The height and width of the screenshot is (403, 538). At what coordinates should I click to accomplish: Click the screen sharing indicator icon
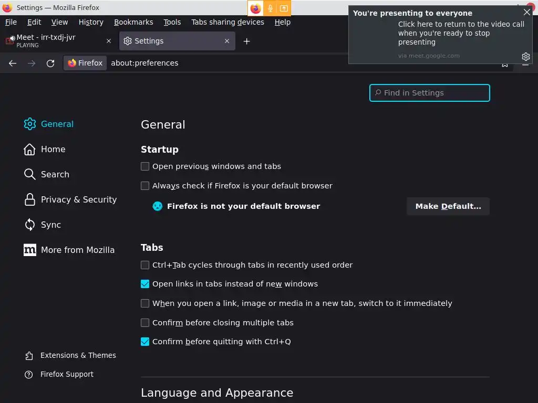point(284,8)
